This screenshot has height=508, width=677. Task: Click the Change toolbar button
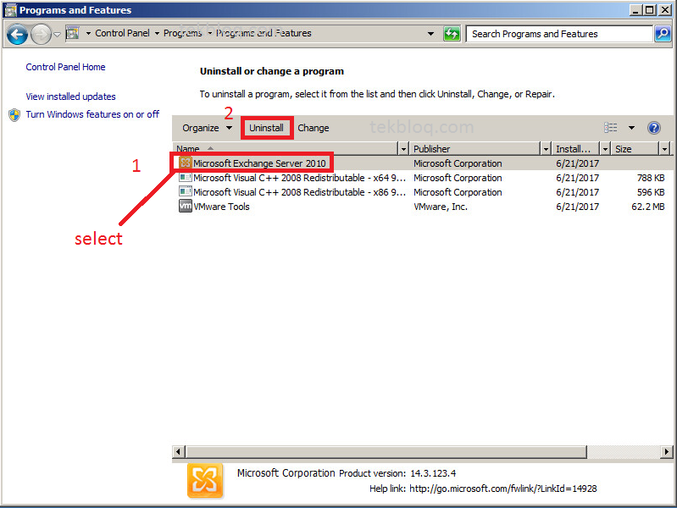pyautogui.click(x=313, y=128)
